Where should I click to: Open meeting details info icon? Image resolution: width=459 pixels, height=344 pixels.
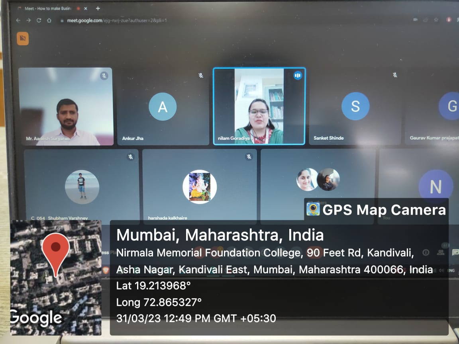tap(426, 252)
